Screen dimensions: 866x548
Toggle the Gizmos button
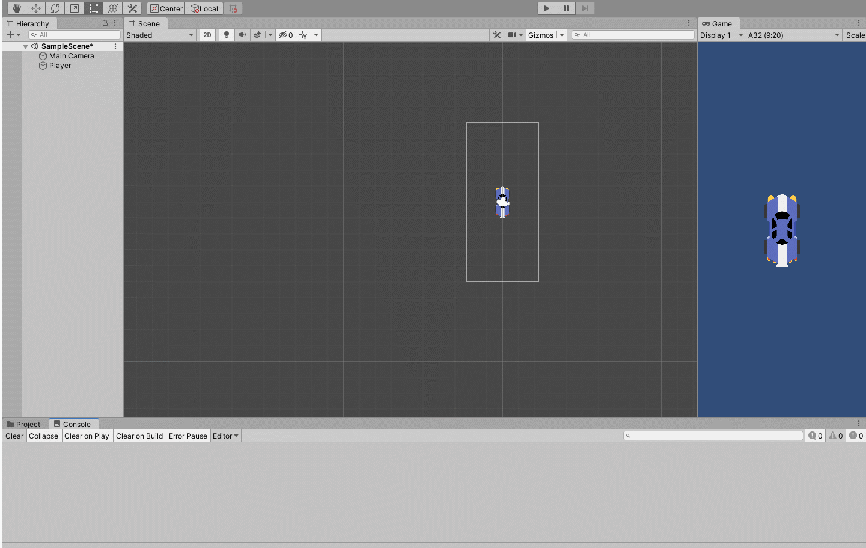click(541, 35)
